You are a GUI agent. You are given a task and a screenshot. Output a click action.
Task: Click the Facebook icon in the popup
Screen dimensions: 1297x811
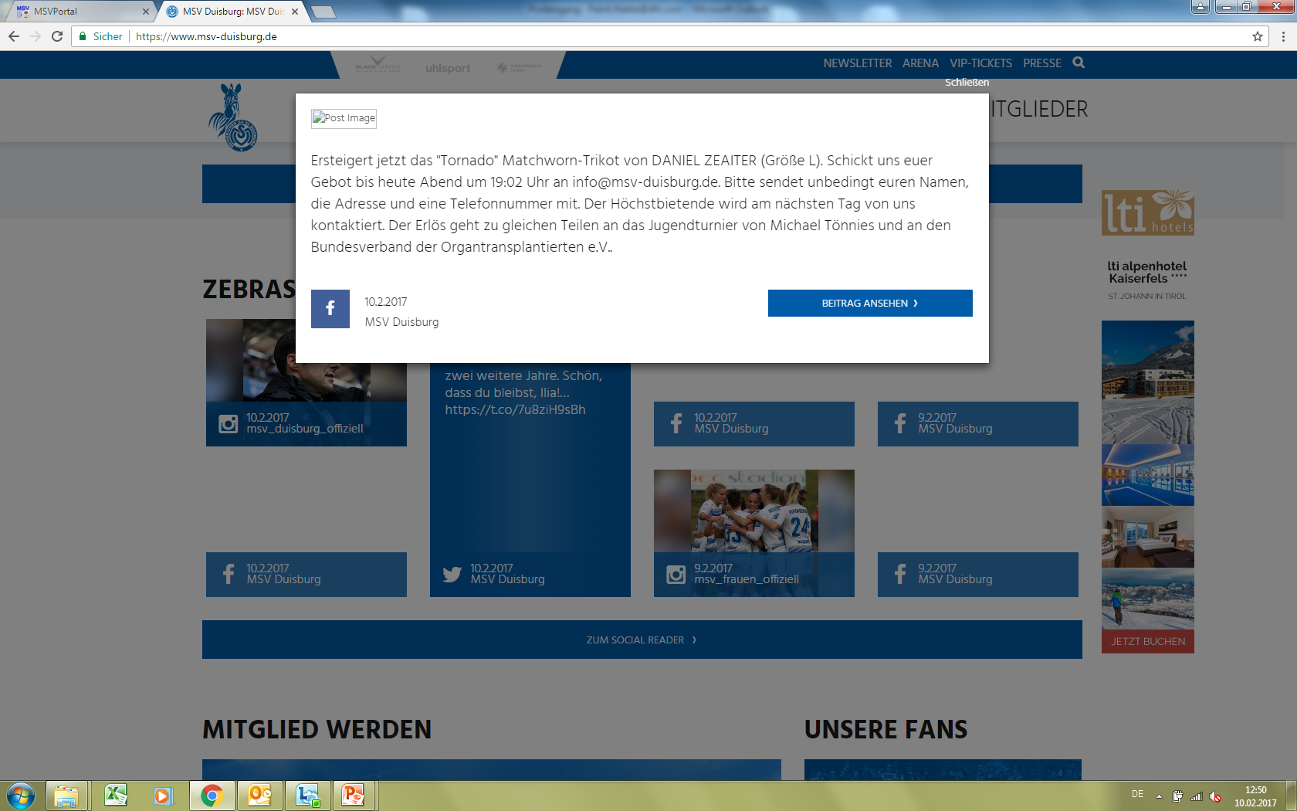point(330,309)
